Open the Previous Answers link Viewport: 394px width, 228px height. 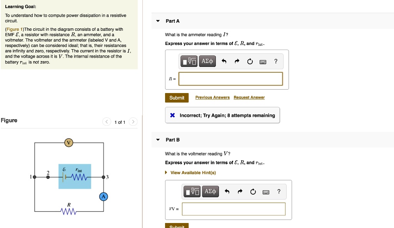(212, 97)
